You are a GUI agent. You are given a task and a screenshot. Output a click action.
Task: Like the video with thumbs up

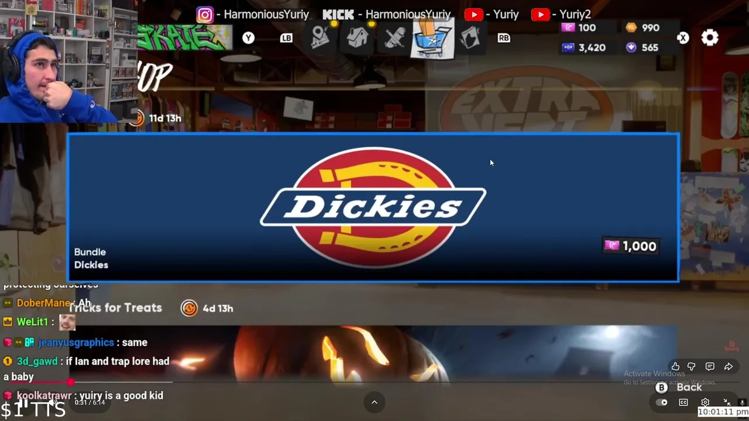tap(675, 367)
